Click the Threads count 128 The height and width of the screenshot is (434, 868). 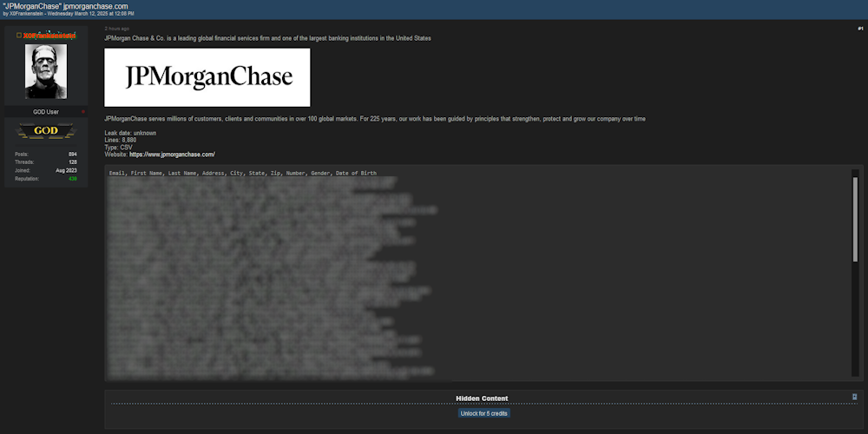[x=73, y=162]
